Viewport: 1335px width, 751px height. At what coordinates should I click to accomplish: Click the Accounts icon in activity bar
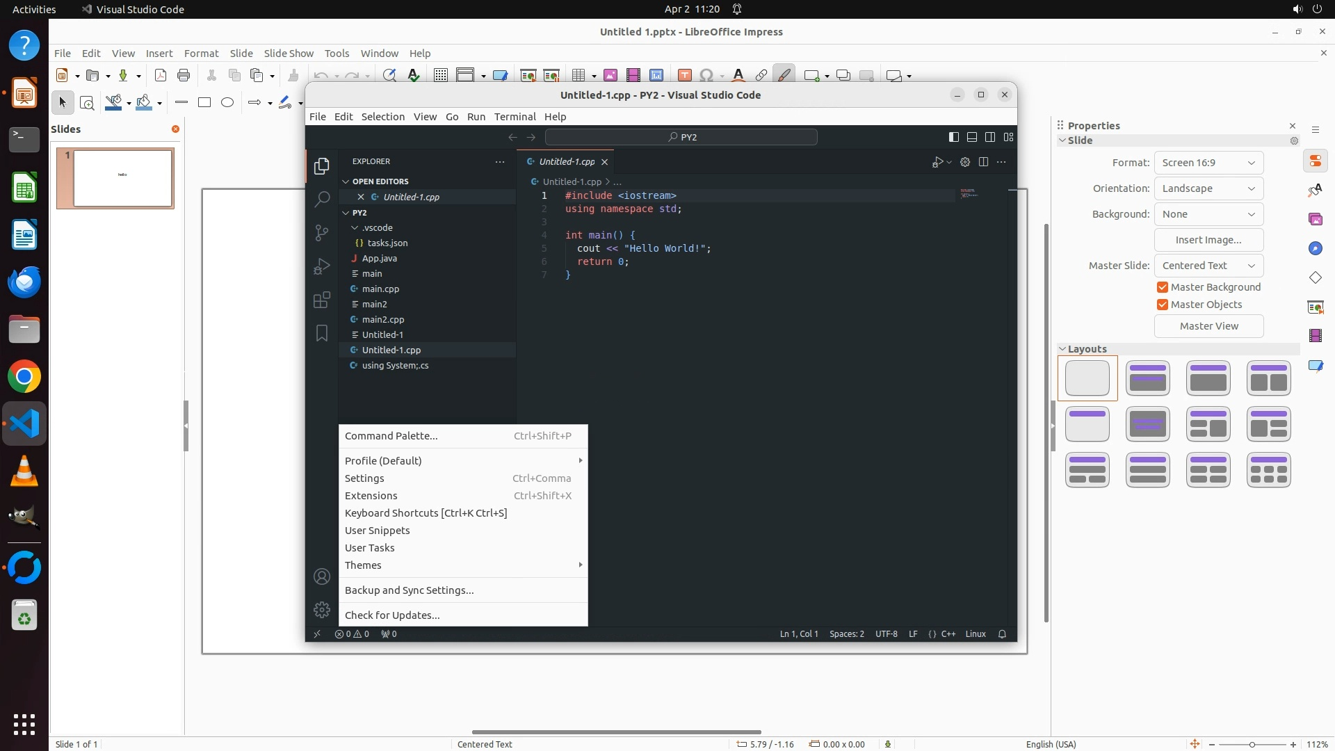(x=321, y=576)
